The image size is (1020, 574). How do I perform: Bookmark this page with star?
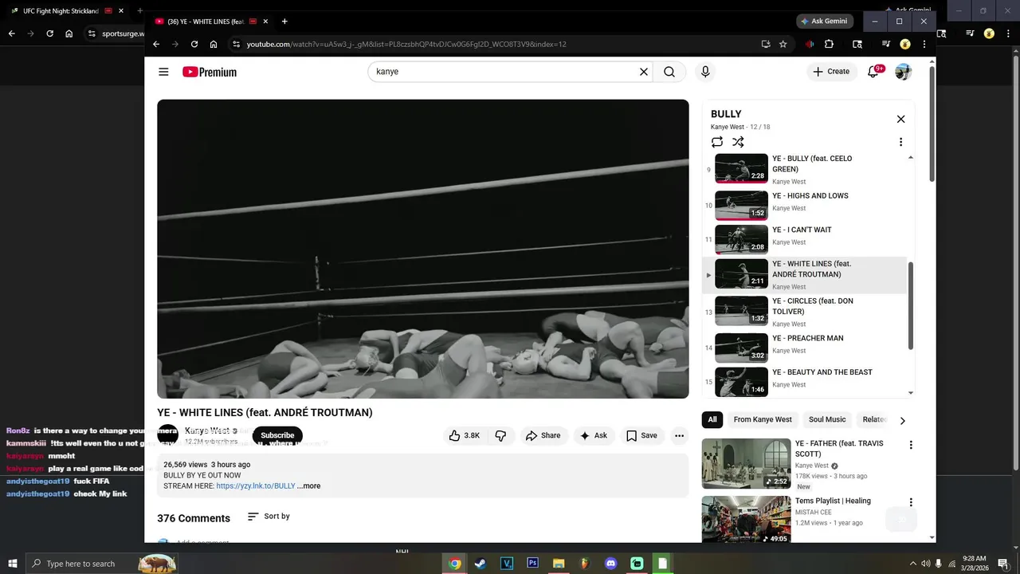pyautogui.click(x=783, y=44)
